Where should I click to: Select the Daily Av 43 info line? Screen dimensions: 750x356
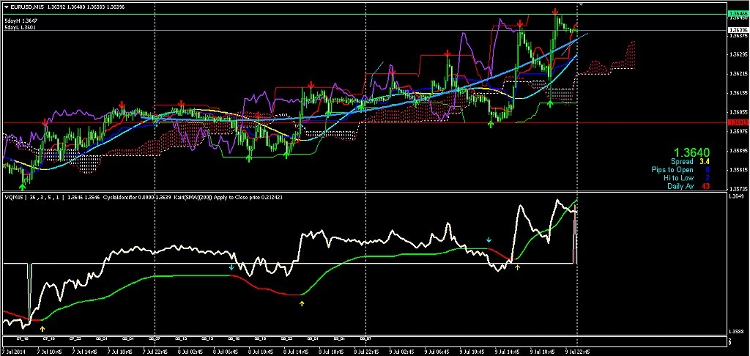tap(688, 186)
